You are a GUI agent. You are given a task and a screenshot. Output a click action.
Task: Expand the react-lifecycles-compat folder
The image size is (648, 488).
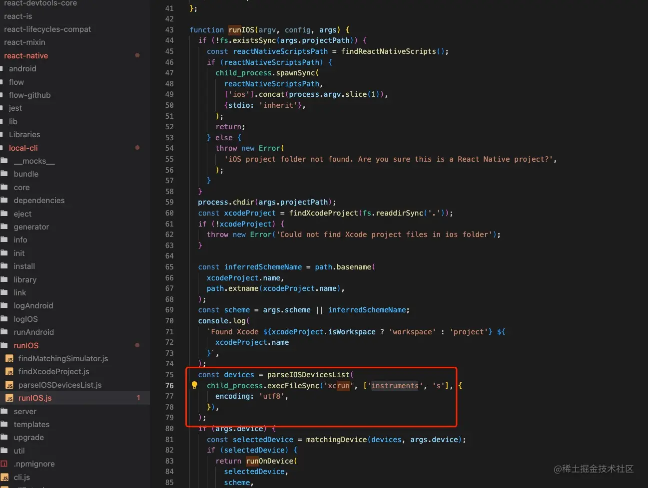[47, 29]
